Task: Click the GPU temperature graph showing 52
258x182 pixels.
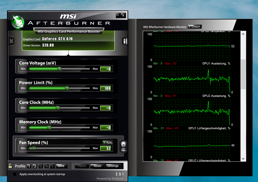Action: 192,47
